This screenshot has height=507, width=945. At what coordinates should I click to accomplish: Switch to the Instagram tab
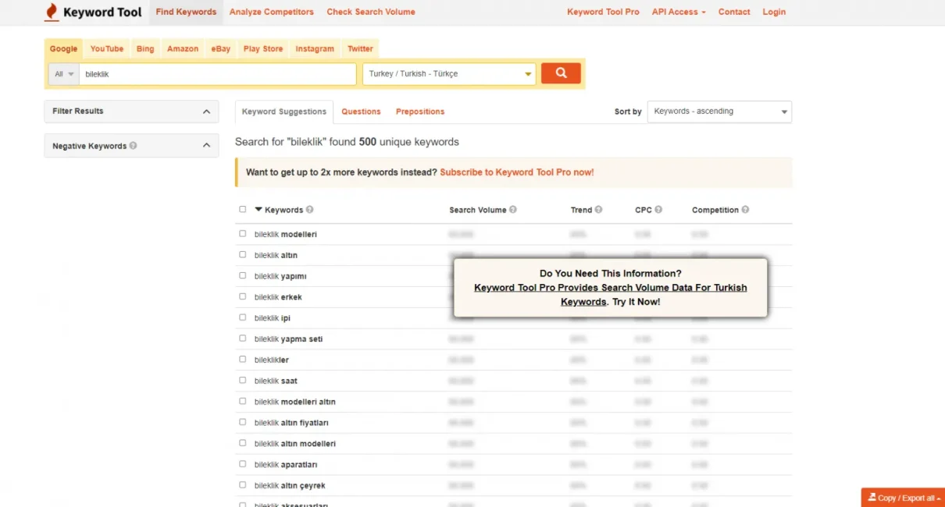(x=315, y=48)
